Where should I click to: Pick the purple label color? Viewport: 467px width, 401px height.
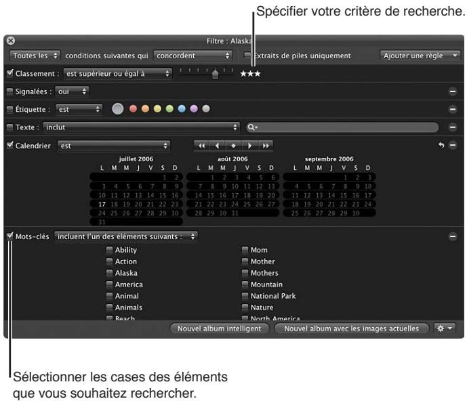click(x=194, y=109)
